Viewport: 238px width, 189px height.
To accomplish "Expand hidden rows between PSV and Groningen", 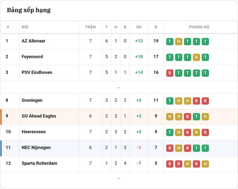I will pyautogui.click(x=119, y=88).
